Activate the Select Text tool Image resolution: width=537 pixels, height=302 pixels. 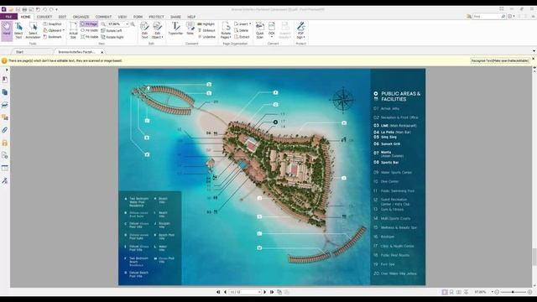[18, 30]
